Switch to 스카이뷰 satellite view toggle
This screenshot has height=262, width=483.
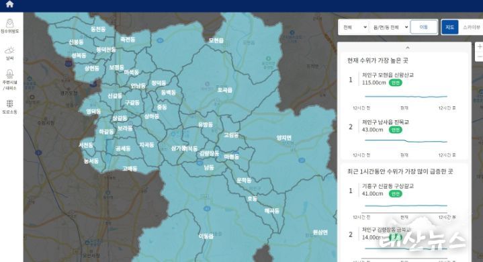click(x=471, y=27)
